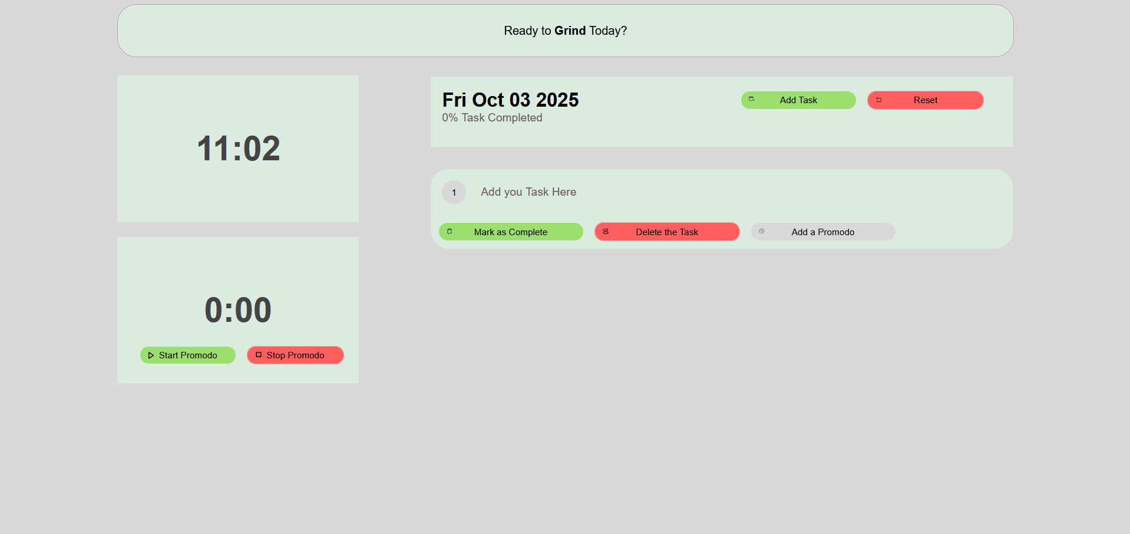The height and width of the screenshot is (534, 1130).
Task: Click the clipboard icon on Mark as Complete
Action: point(450,232)
